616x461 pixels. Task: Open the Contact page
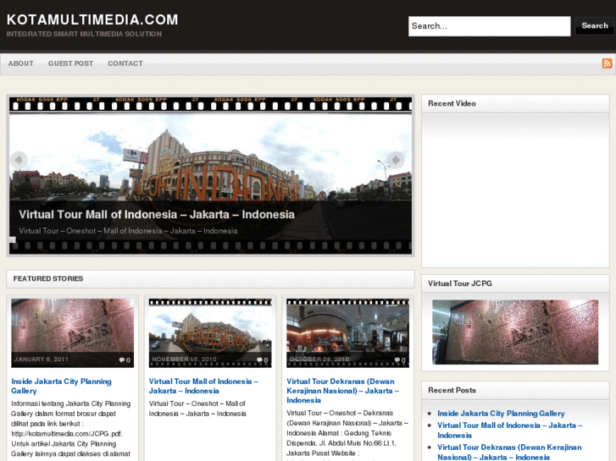[125, 63]
